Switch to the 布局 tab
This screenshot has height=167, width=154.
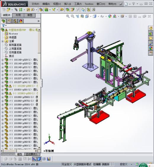click(18, 15)
